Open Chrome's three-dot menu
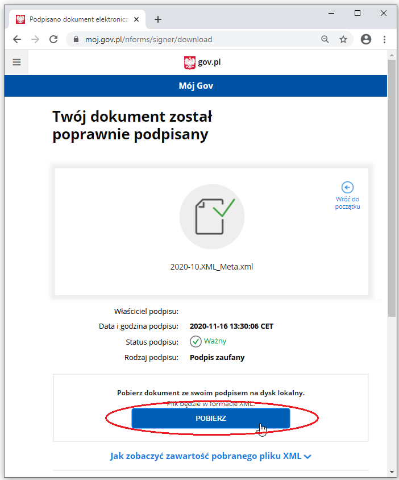Image resolution: width=399 pixels, height=480 pixels. click(384, 39)
